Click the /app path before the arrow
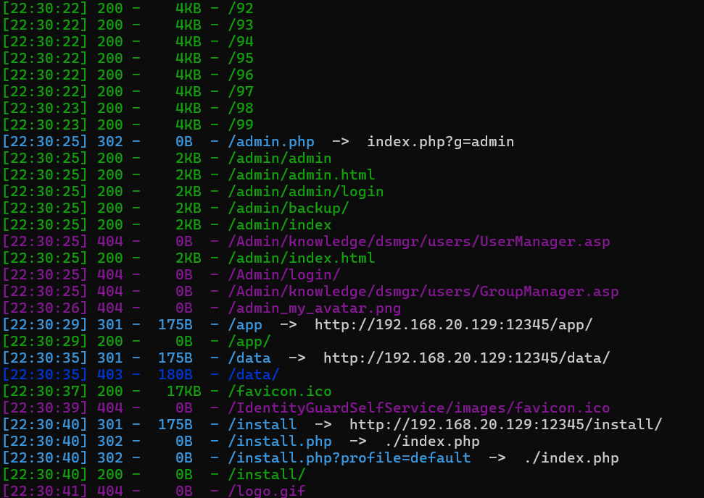Screen dimensions: 704x498 click(x=245, y=324)
